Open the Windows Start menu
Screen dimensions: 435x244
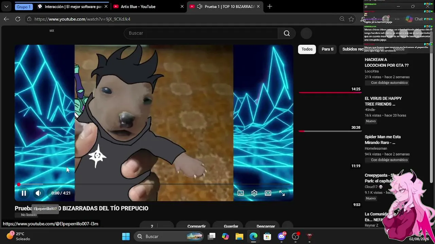click(126, 237)
